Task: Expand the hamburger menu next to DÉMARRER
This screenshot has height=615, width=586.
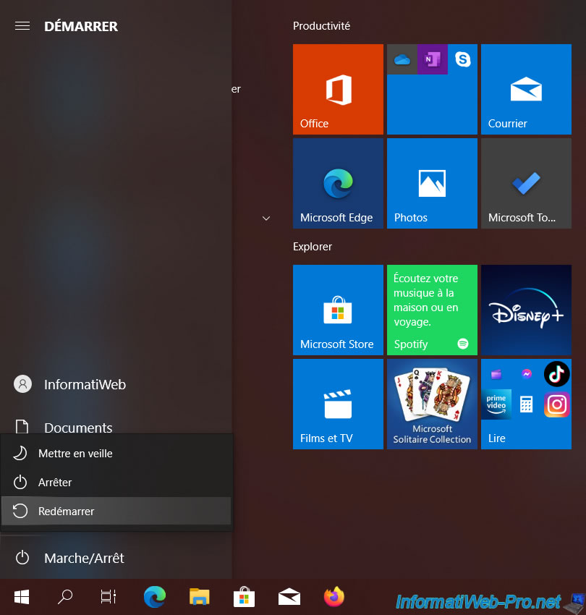Action: tap(22, 26)
